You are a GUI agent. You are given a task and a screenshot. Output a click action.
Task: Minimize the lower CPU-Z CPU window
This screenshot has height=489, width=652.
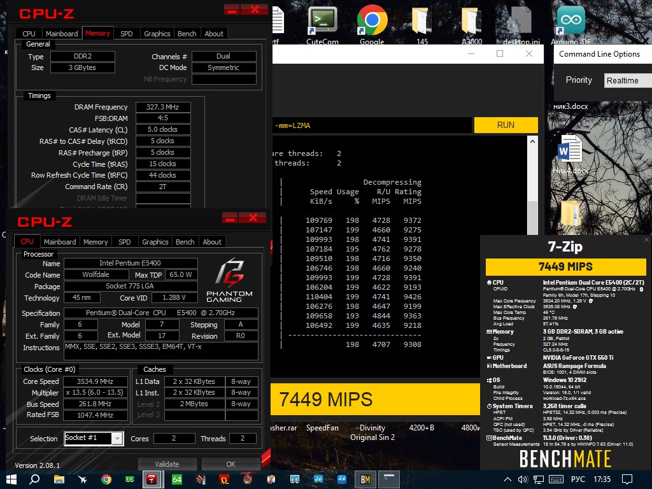click(230, 217)
